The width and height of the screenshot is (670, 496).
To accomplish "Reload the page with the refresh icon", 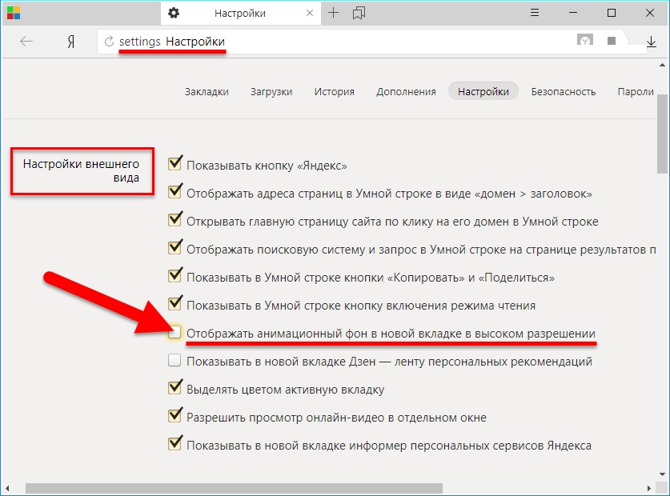I will tap(109, 42).
